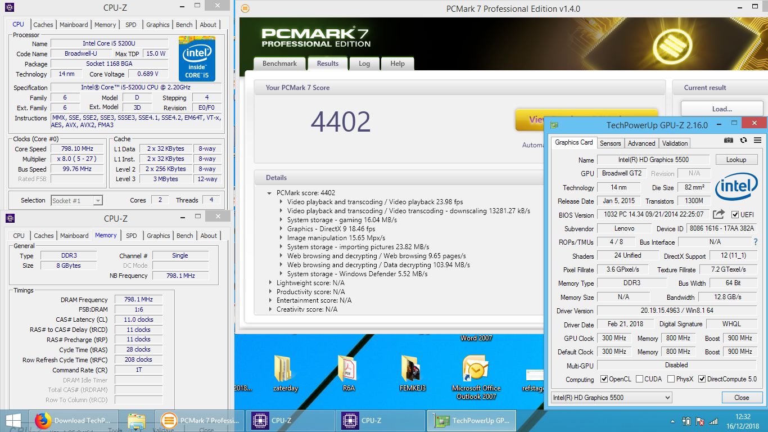Toggle the UEFI checkbox
This screenshot has width=768, height=432.
click(x=735, y=215)
